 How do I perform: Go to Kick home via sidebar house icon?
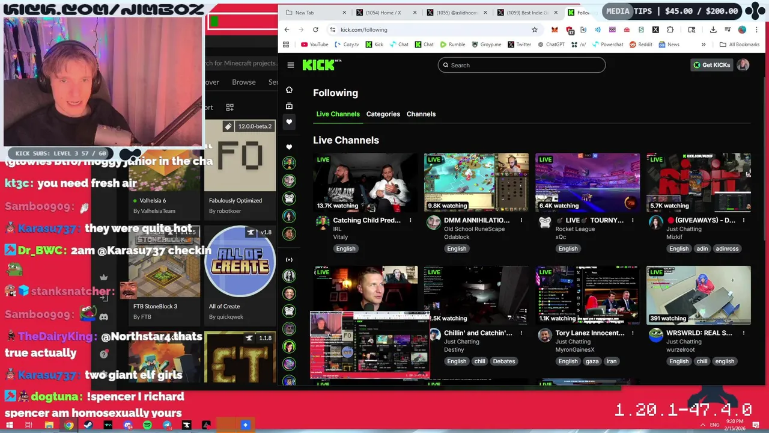coord(289,90)
